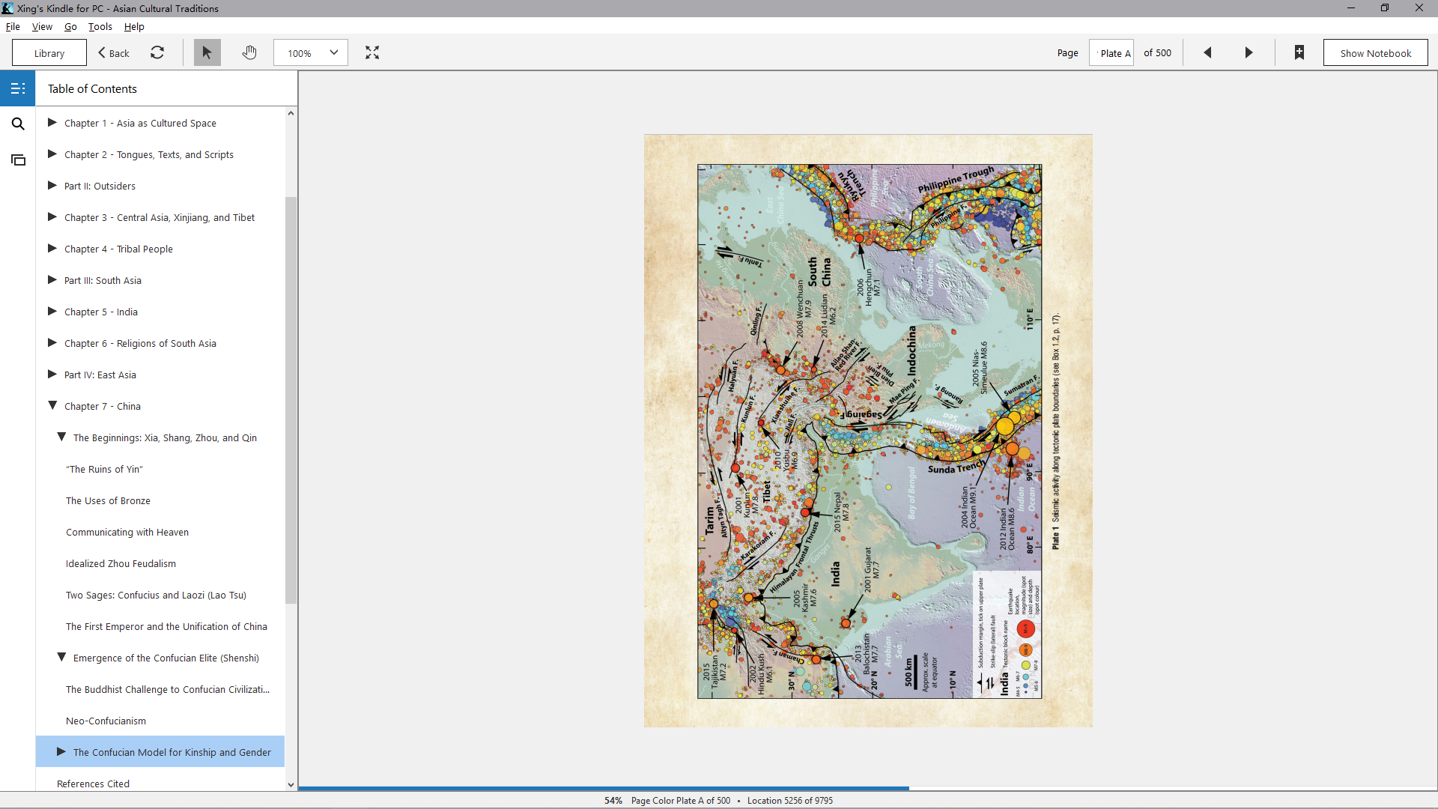Click the 54% progress status text
1438x809 pixels.
click(x=613, y=800)
